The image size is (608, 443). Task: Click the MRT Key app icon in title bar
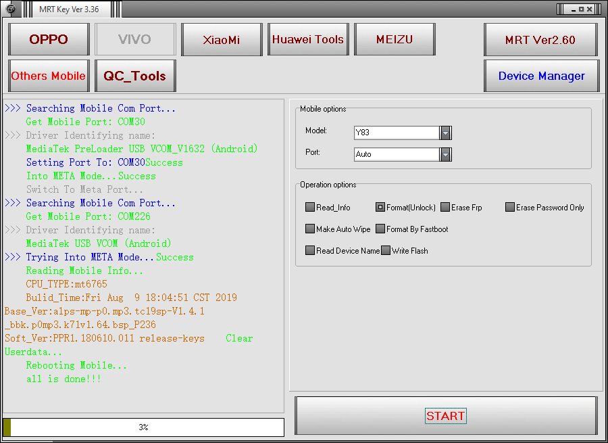(11, 9)
